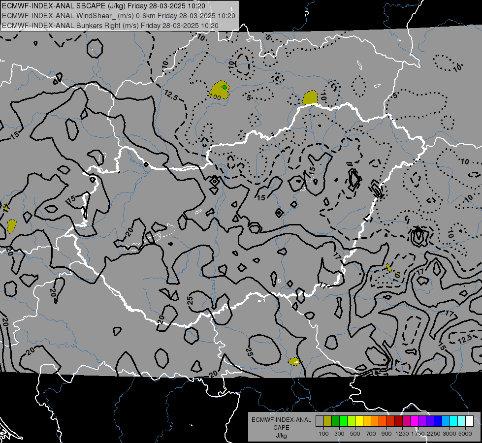Viewport: 482px width, 443px height.
Task: Click the 1750 legend scale value
Action: (418, 434)
